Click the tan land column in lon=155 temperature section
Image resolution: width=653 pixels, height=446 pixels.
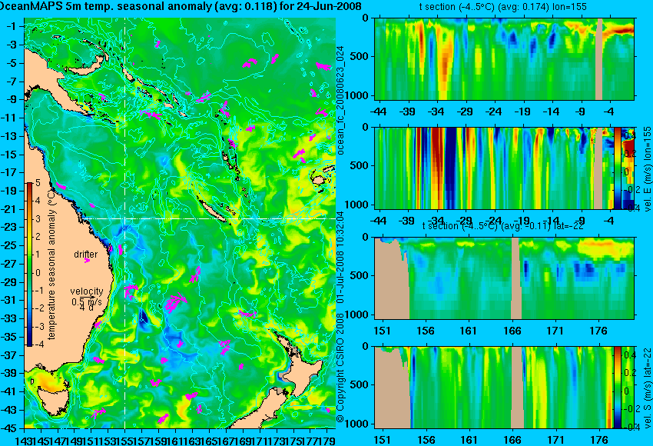(x=599, y=58)
